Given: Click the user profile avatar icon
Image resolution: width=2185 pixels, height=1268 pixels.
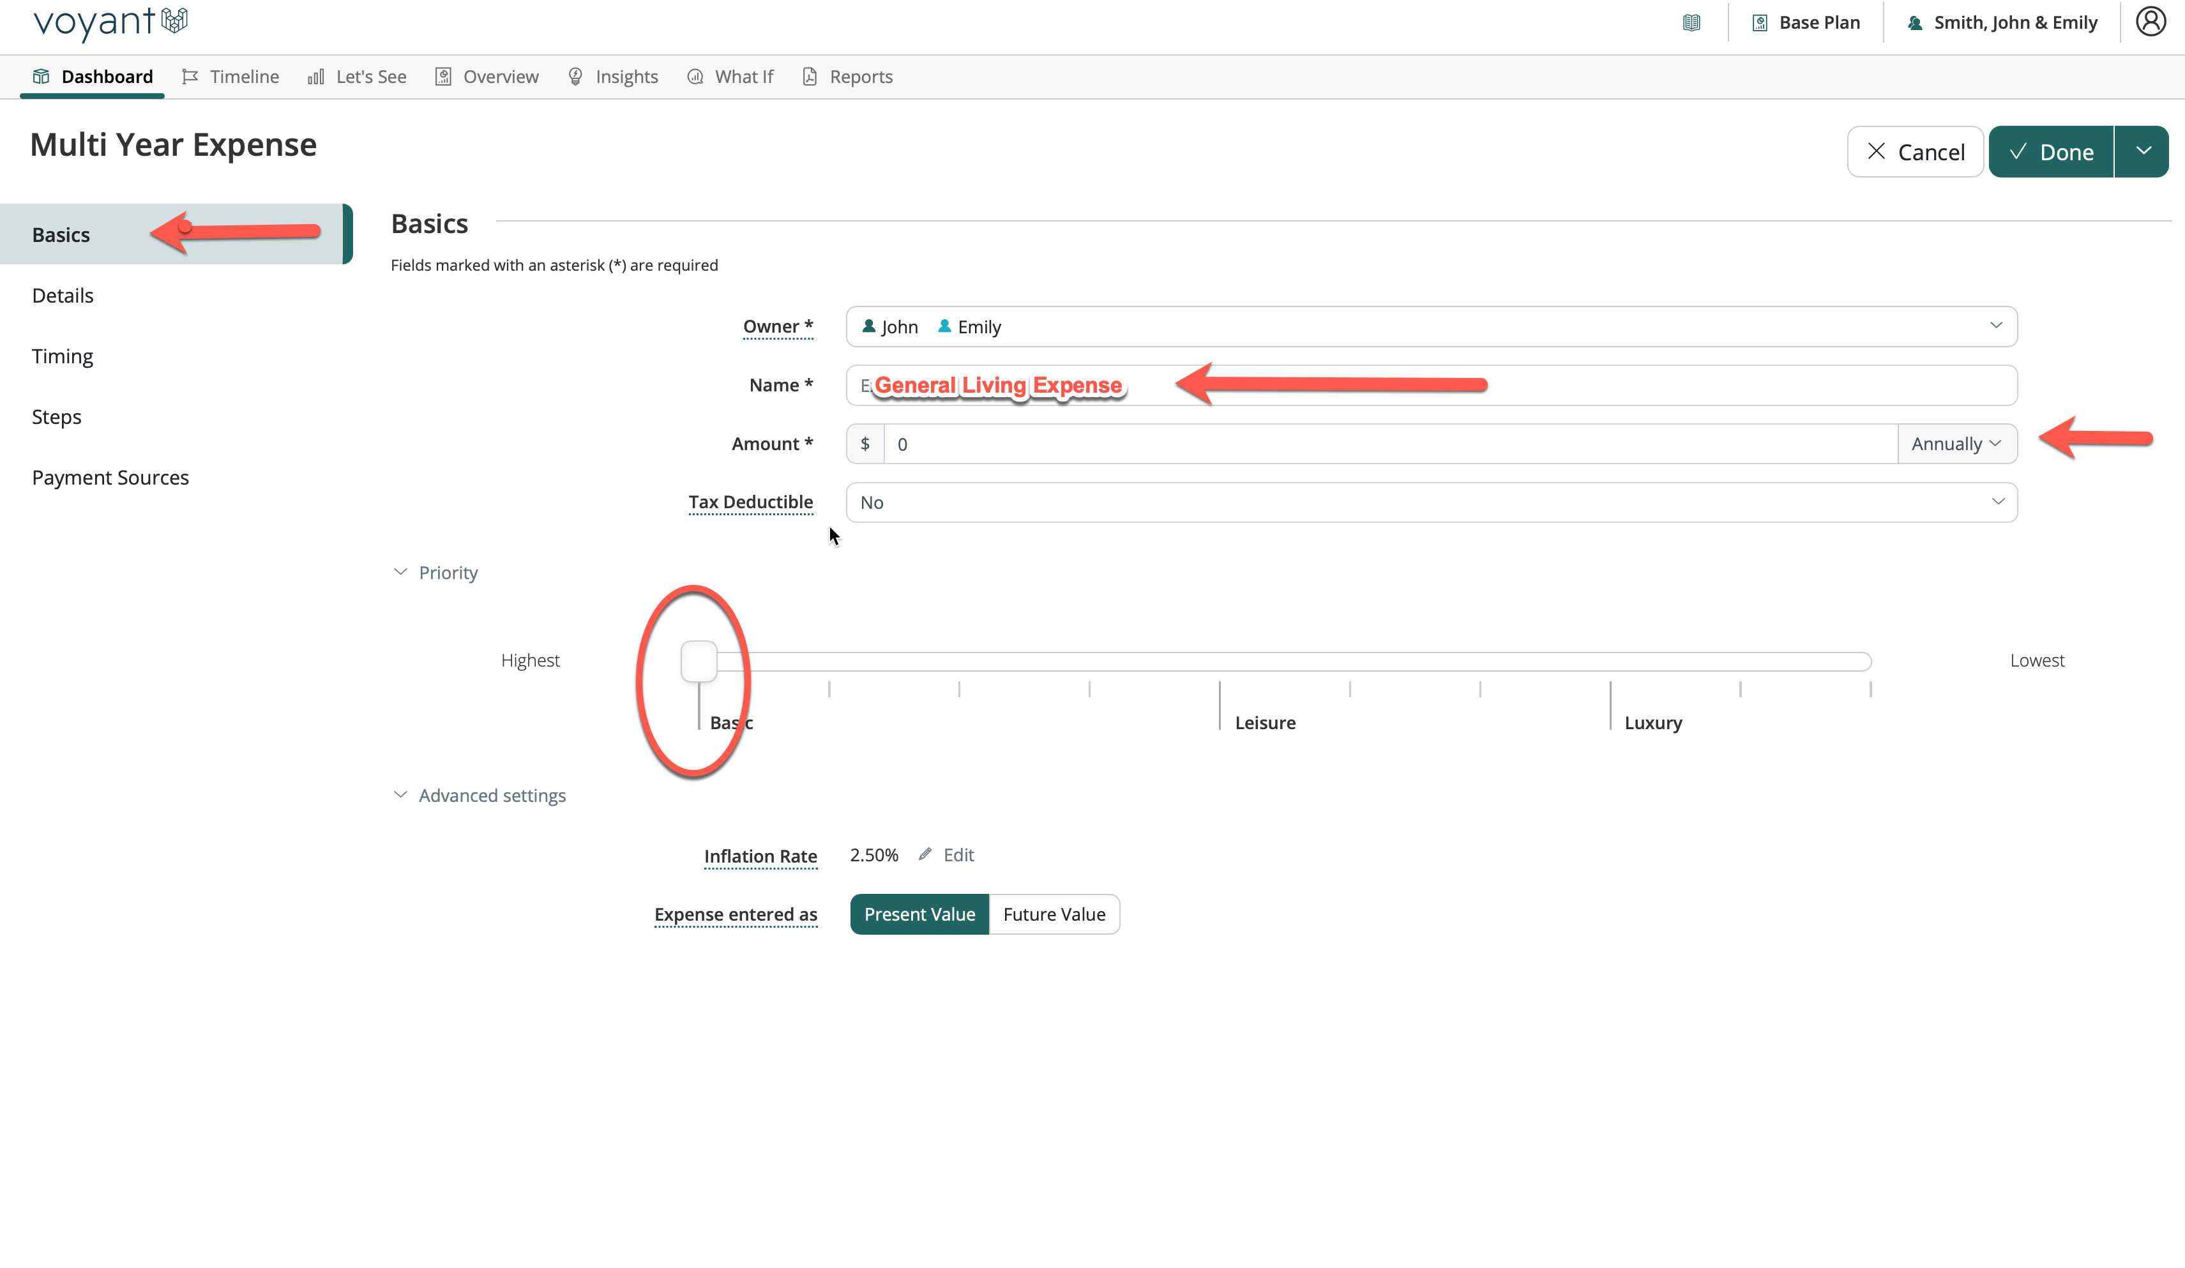Looking at the screenshot, I should pos(2151,22).
